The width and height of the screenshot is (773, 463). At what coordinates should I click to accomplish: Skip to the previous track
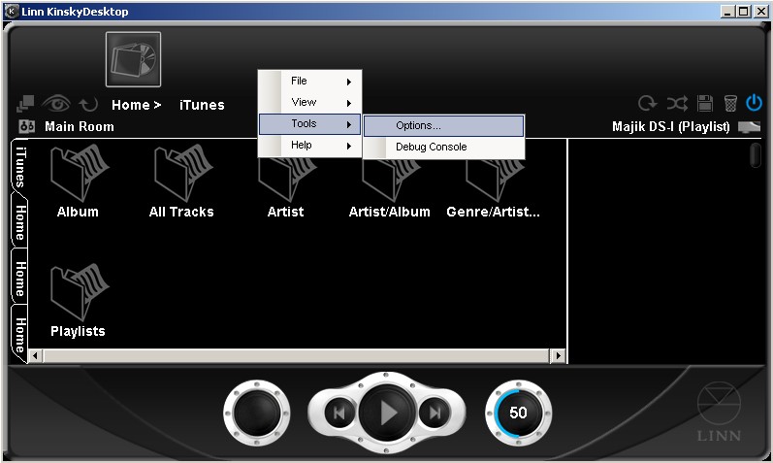pyautogui.click(x=339, y=413)
